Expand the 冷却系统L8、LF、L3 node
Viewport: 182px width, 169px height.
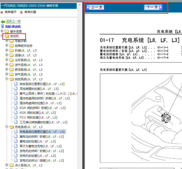click(x=7, y=60)
